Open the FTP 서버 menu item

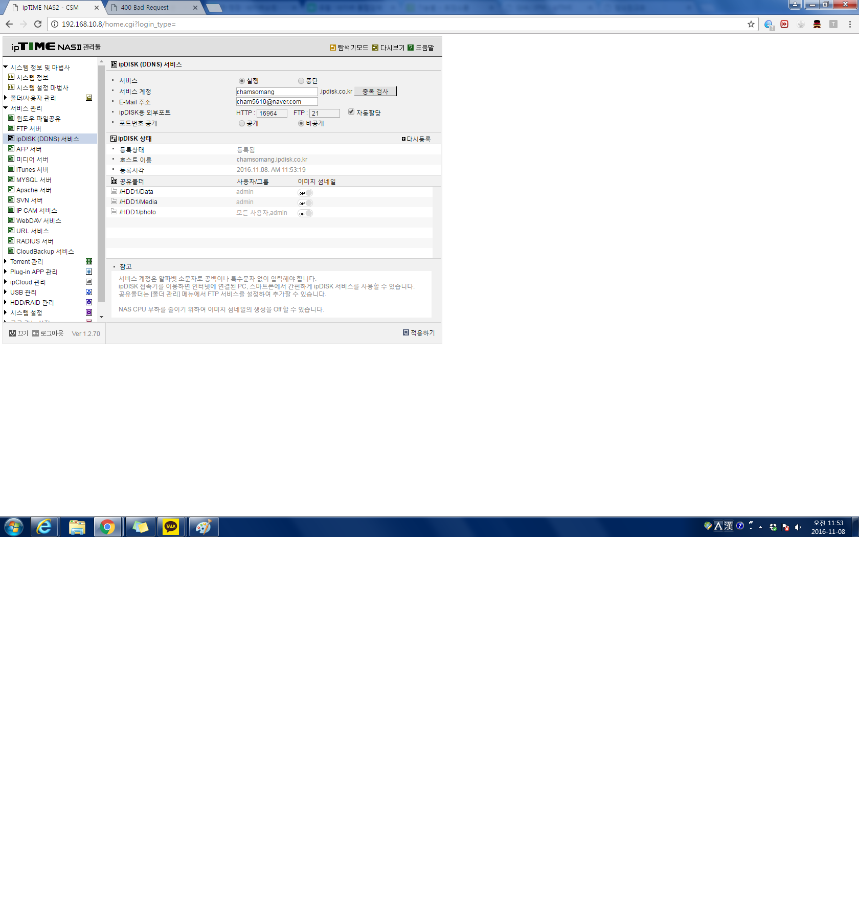point(28,129)
